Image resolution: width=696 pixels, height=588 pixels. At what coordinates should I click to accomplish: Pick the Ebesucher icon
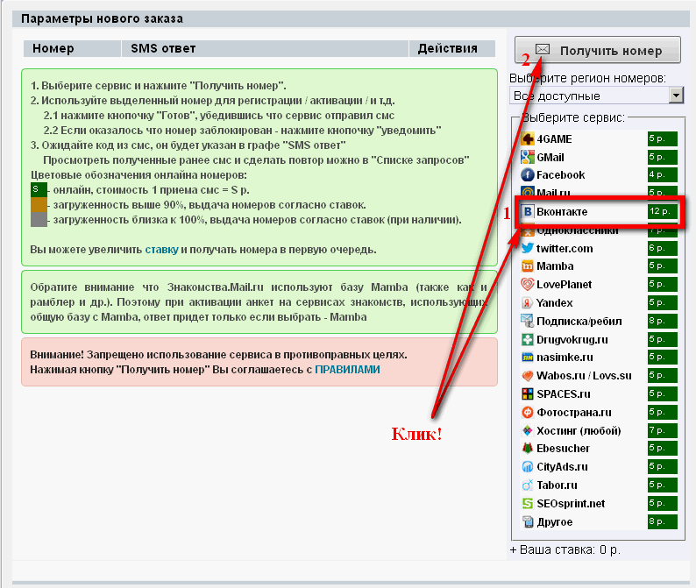(528, 448)
